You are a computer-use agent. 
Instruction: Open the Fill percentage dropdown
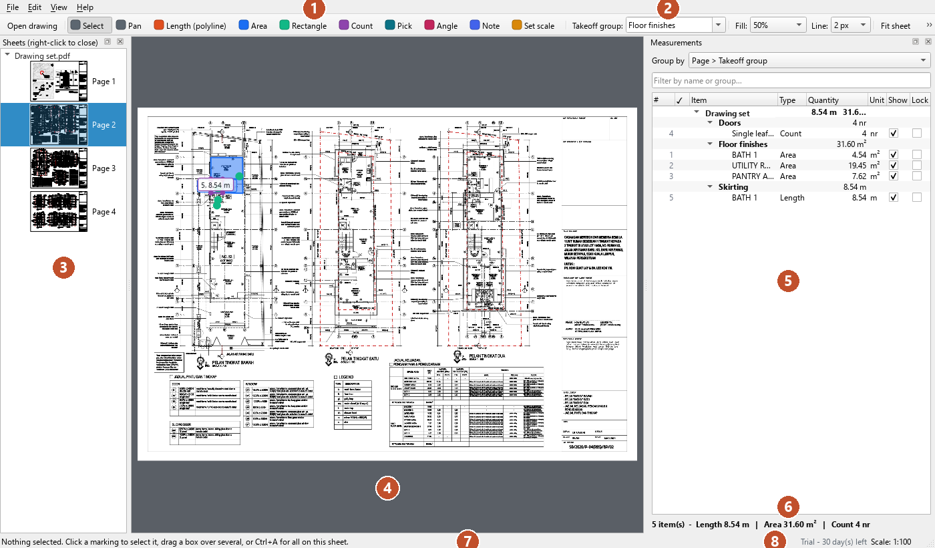[x=778, y=26]
